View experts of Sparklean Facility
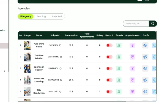This screenshot has width=159, height=102. [x=119, y=69]
